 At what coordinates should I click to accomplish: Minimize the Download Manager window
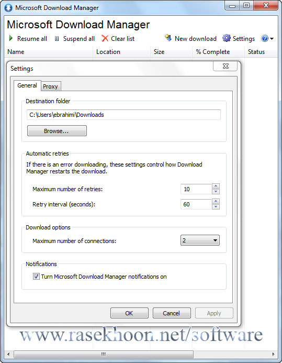232,6
